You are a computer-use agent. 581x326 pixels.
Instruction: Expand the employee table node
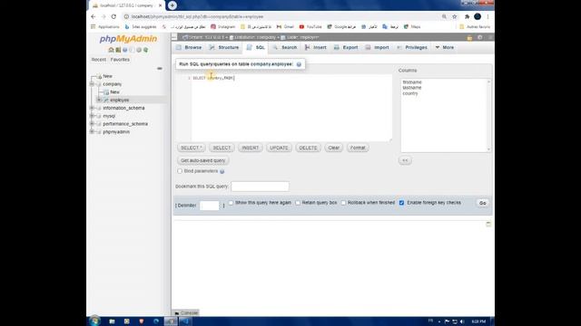[99, 101]
